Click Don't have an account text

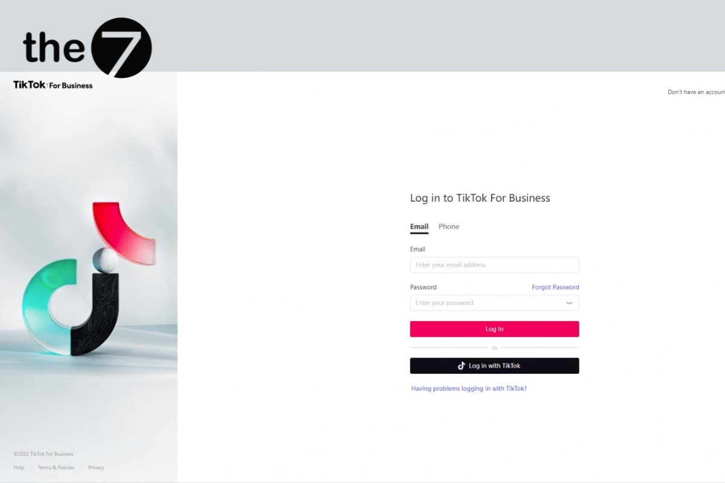pos(696,92)
